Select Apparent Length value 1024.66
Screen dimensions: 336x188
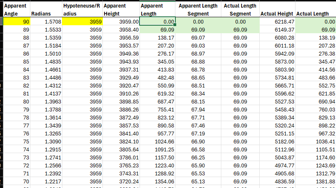click(158, 141)
